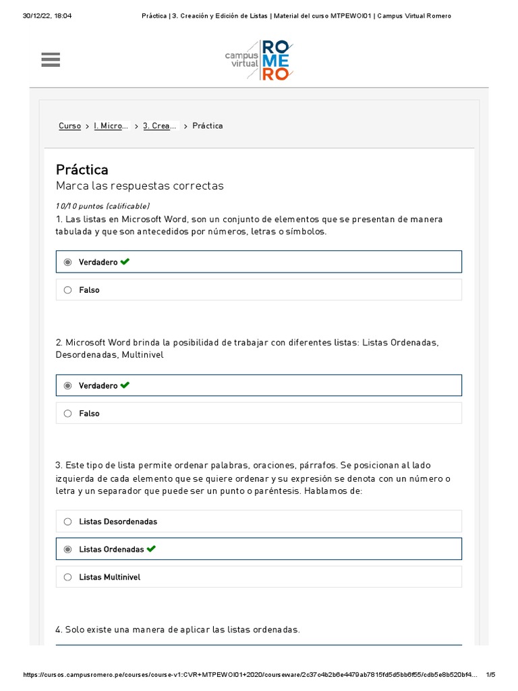
Task: Click green checkmark beside question 2 Verdadero
Action: click(125, 385)
